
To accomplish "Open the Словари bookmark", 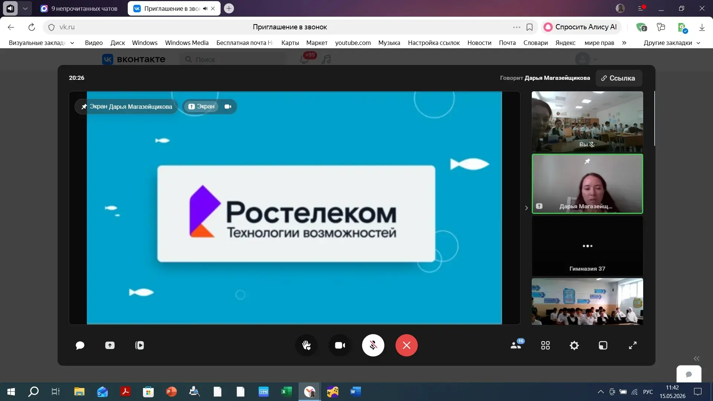I will tap(535, 43).
